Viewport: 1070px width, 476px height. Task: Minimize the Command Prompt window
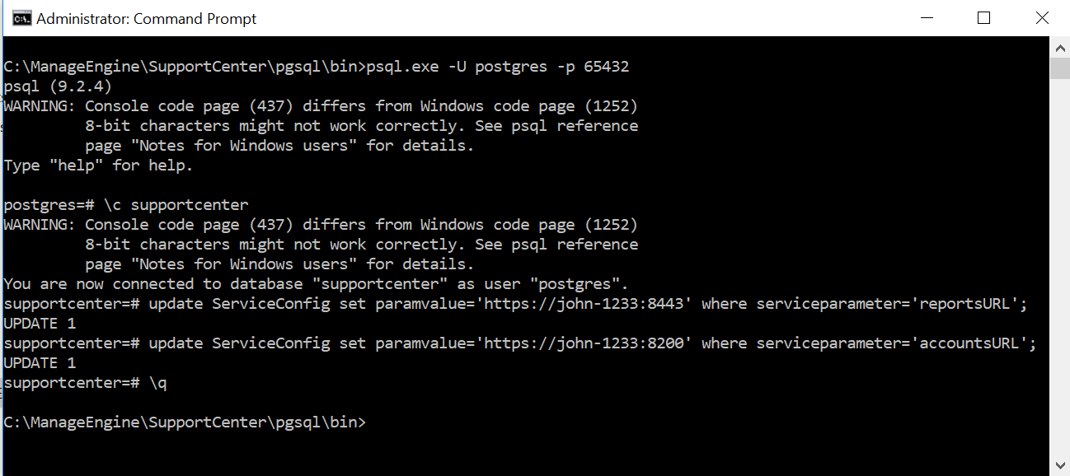tap(924, 18)
